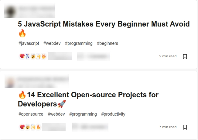Bookmark the JavaScript Mistakes article

click(185, 56)
